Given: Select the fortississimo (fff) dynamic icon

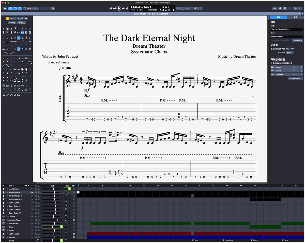Looking at the screenshot, I should 30,49.
